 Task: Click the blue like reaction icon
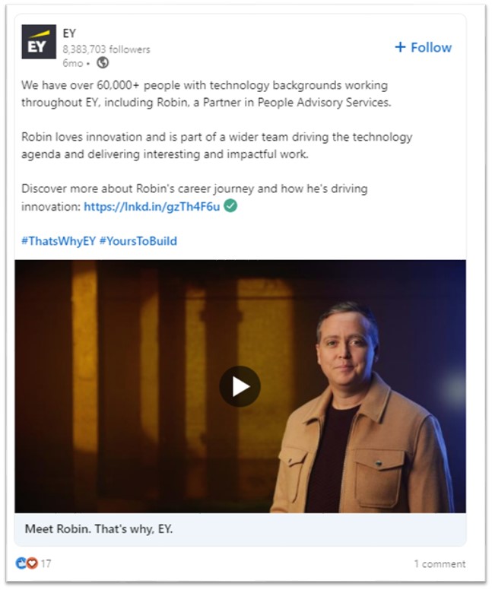[21, 563]
